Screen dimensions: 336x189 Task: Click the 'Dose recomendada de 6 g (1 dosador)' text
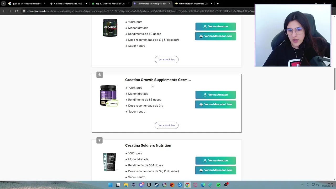[x=153, y=40]
